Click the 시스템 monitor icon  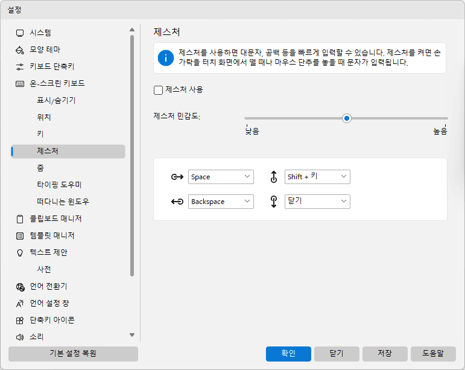coord(20,33)
